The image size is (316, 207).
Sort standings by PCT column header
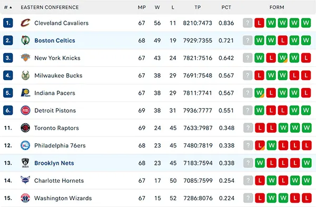tap(226, 7)
